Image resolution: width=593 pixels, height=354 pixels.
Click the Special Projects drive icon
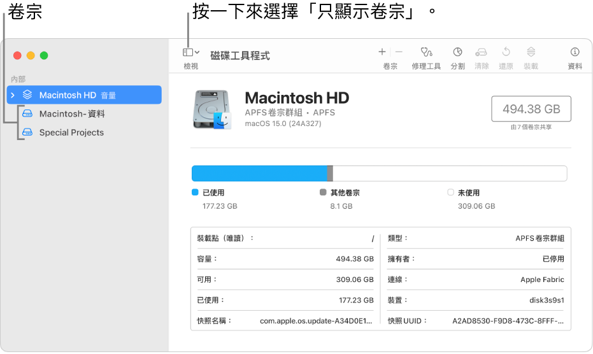[27, 132]
